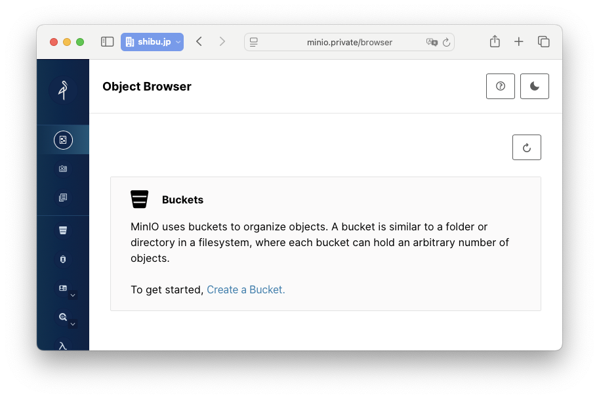Open the Documentation sidebar icon
The width and height of the screenshot is (599, 399).
[63, 198]
